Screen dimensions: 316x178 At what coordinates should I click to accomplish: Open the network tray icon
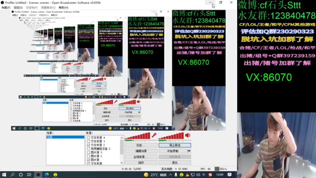(x=193, y=175)
